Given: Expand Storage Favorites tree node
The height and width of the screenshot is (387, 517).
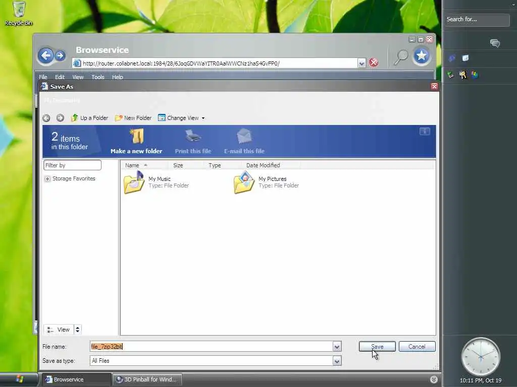Looking at the screenshot, I should coord(47,179).
